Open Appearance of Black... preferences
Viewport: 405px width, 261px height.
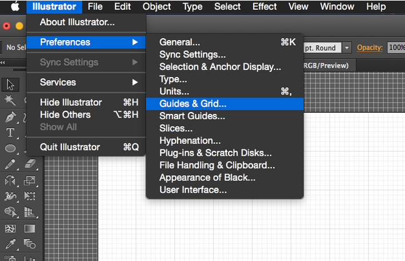point(225,178)
